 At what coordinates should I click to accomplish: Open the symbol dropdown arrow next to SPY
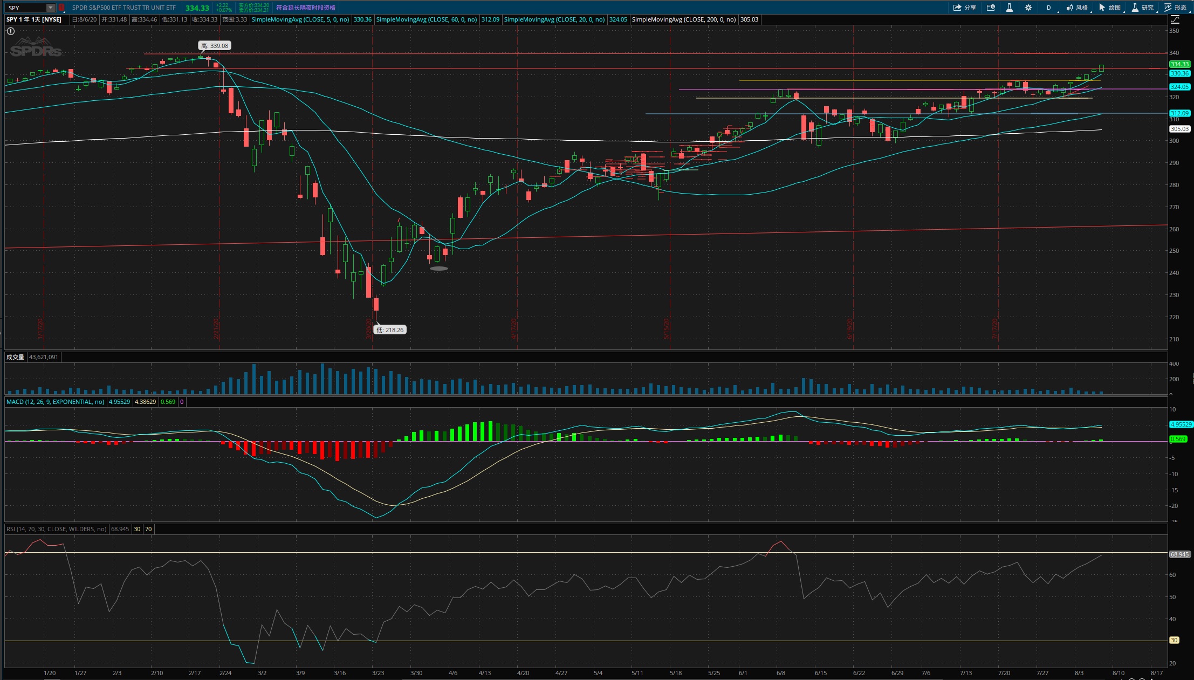pos(51,8)
